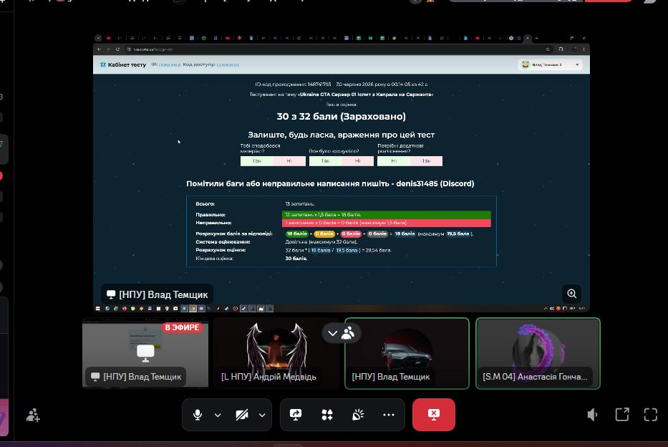Click browser reload icon in shared stream
Viewport: 668px width, 447px height.
click(117, 49)
